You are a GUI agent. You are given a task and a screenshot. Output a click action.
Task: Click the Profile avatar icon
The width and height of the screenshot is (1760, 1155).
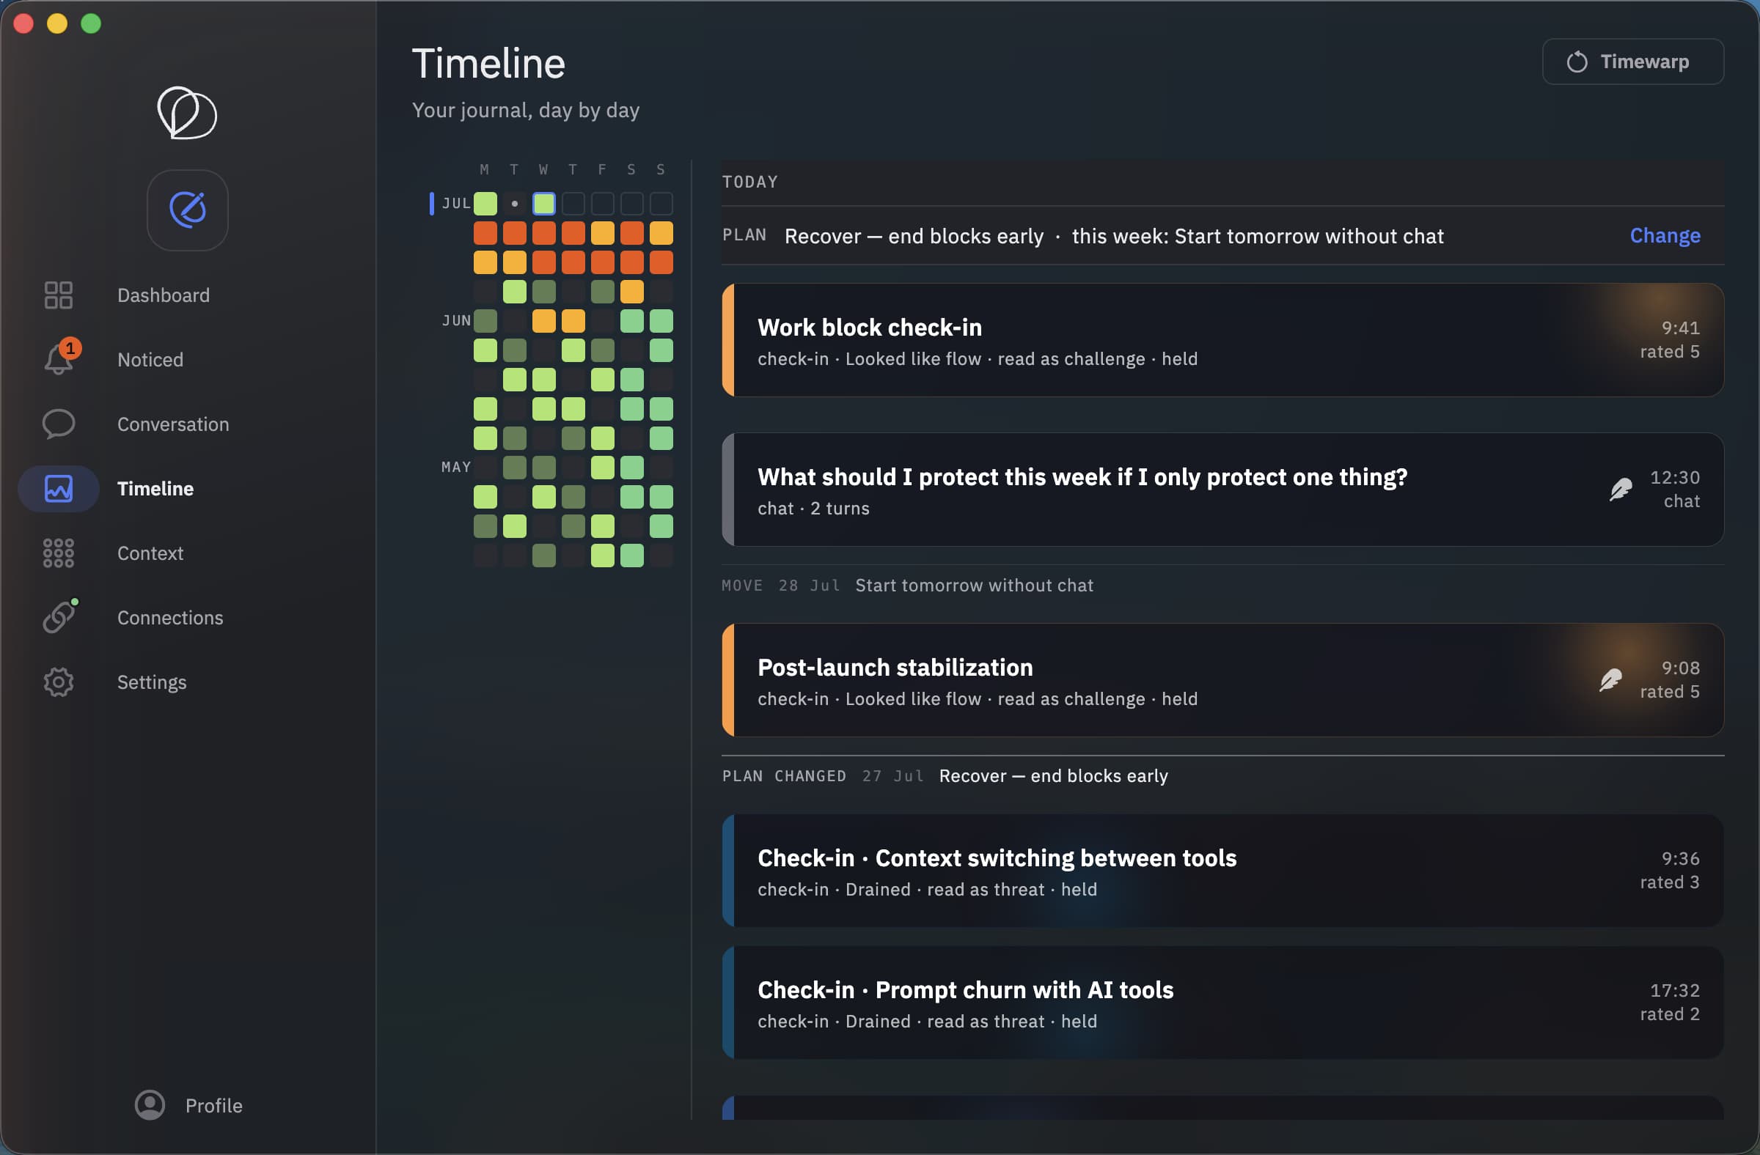click(x=150, y=1104)
